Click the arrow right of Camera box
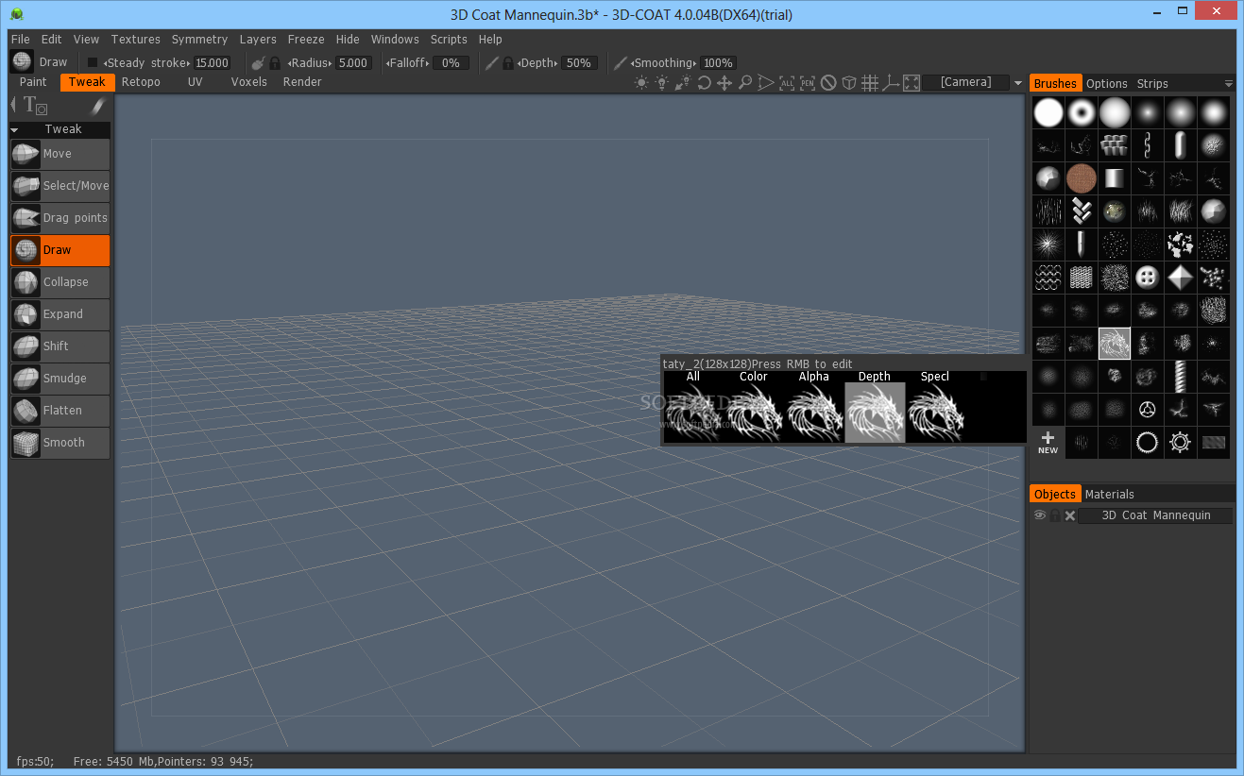This screenshot has width=1244, height=776. click(1018, 83)
